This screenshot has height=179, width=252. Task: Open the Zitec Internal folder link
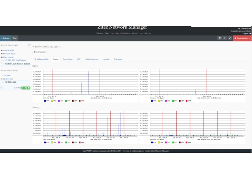pyautogui.click(x=8, y=57)
